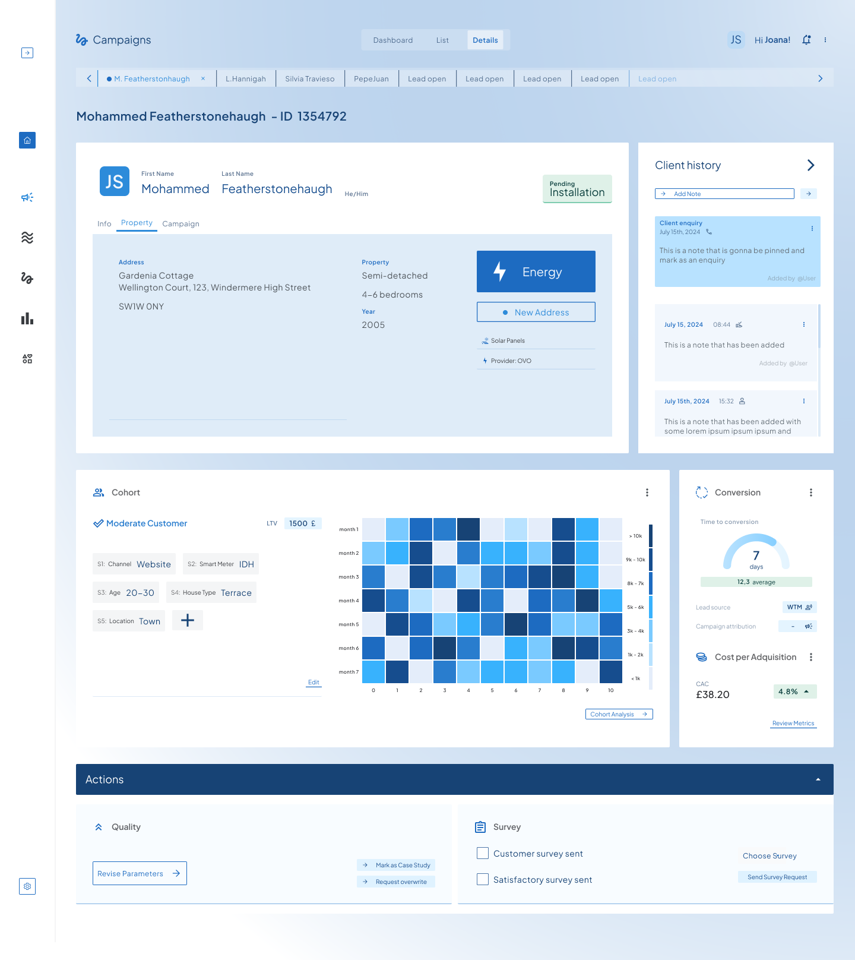855x960 pixels.
Task: Open the 4.8% CAC change indicator
Action: (795, 691)
